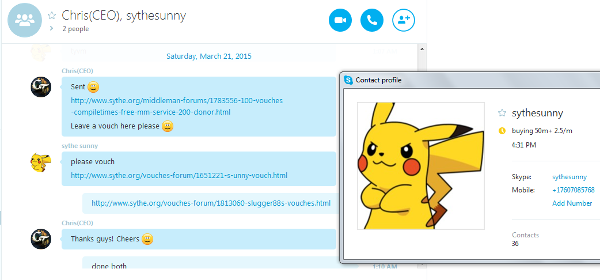Open the slugger88s-vouches link
The width and height of the screenshot is (600, 280).
click(211, 203)
